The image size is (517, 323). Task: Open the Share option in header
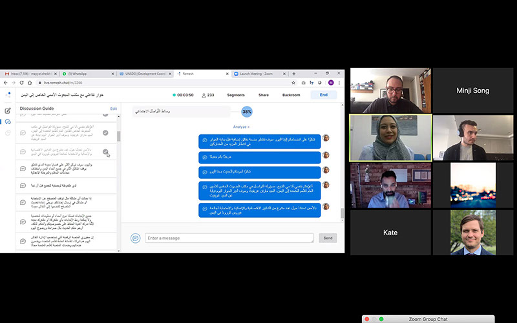click(264, 95)
